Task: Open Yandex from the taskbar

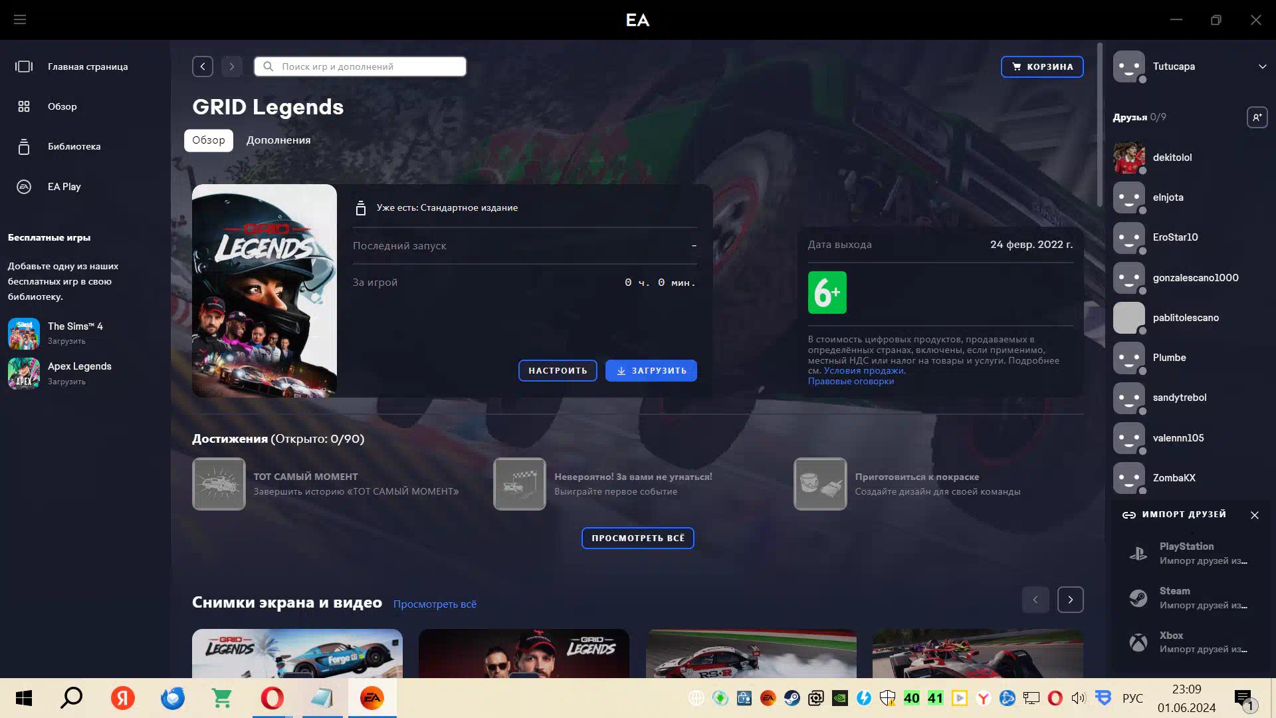Action: click(x=122, y=698)
